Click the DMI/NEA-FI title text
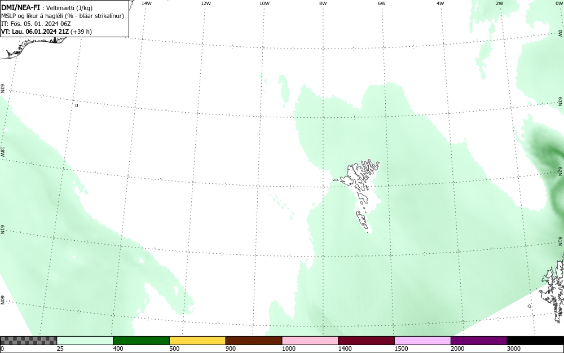Image resolution: width=564 pixels, height=353 pixels. click(x=20, y=7)
